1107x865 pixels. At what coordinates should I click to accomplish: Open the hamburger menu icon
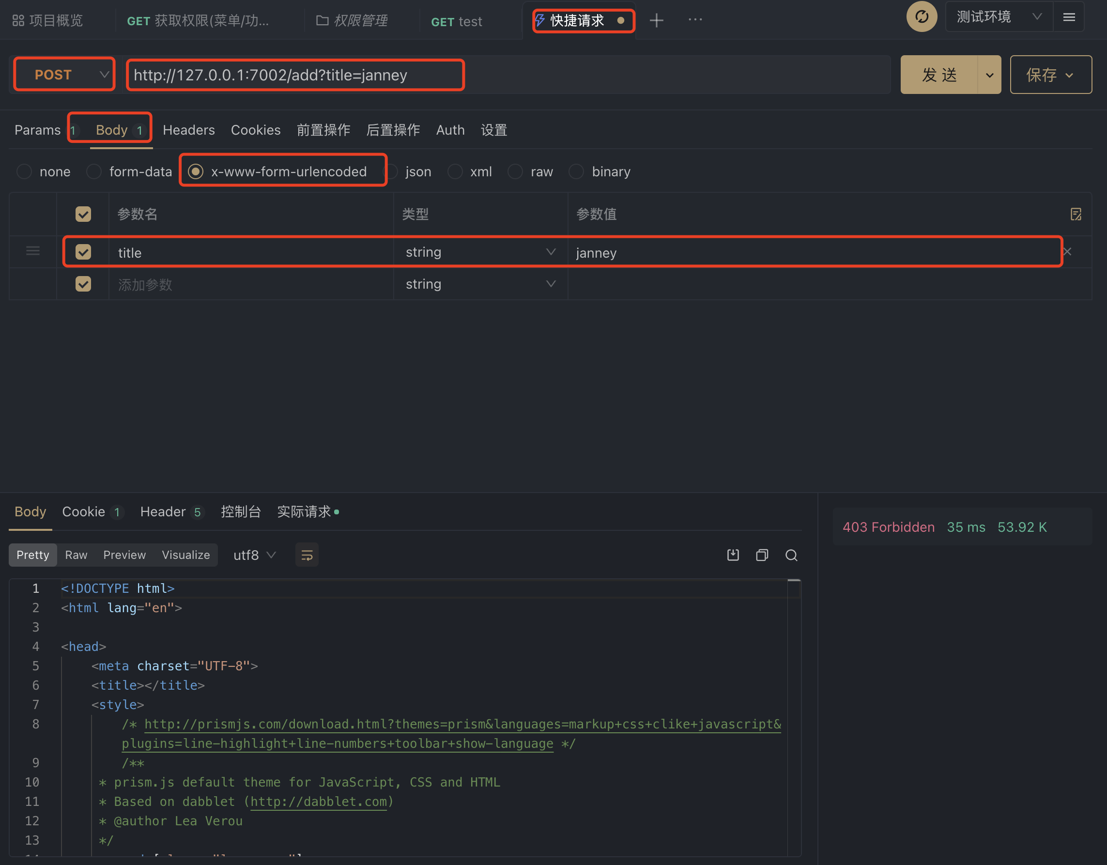pos(1069,17)
